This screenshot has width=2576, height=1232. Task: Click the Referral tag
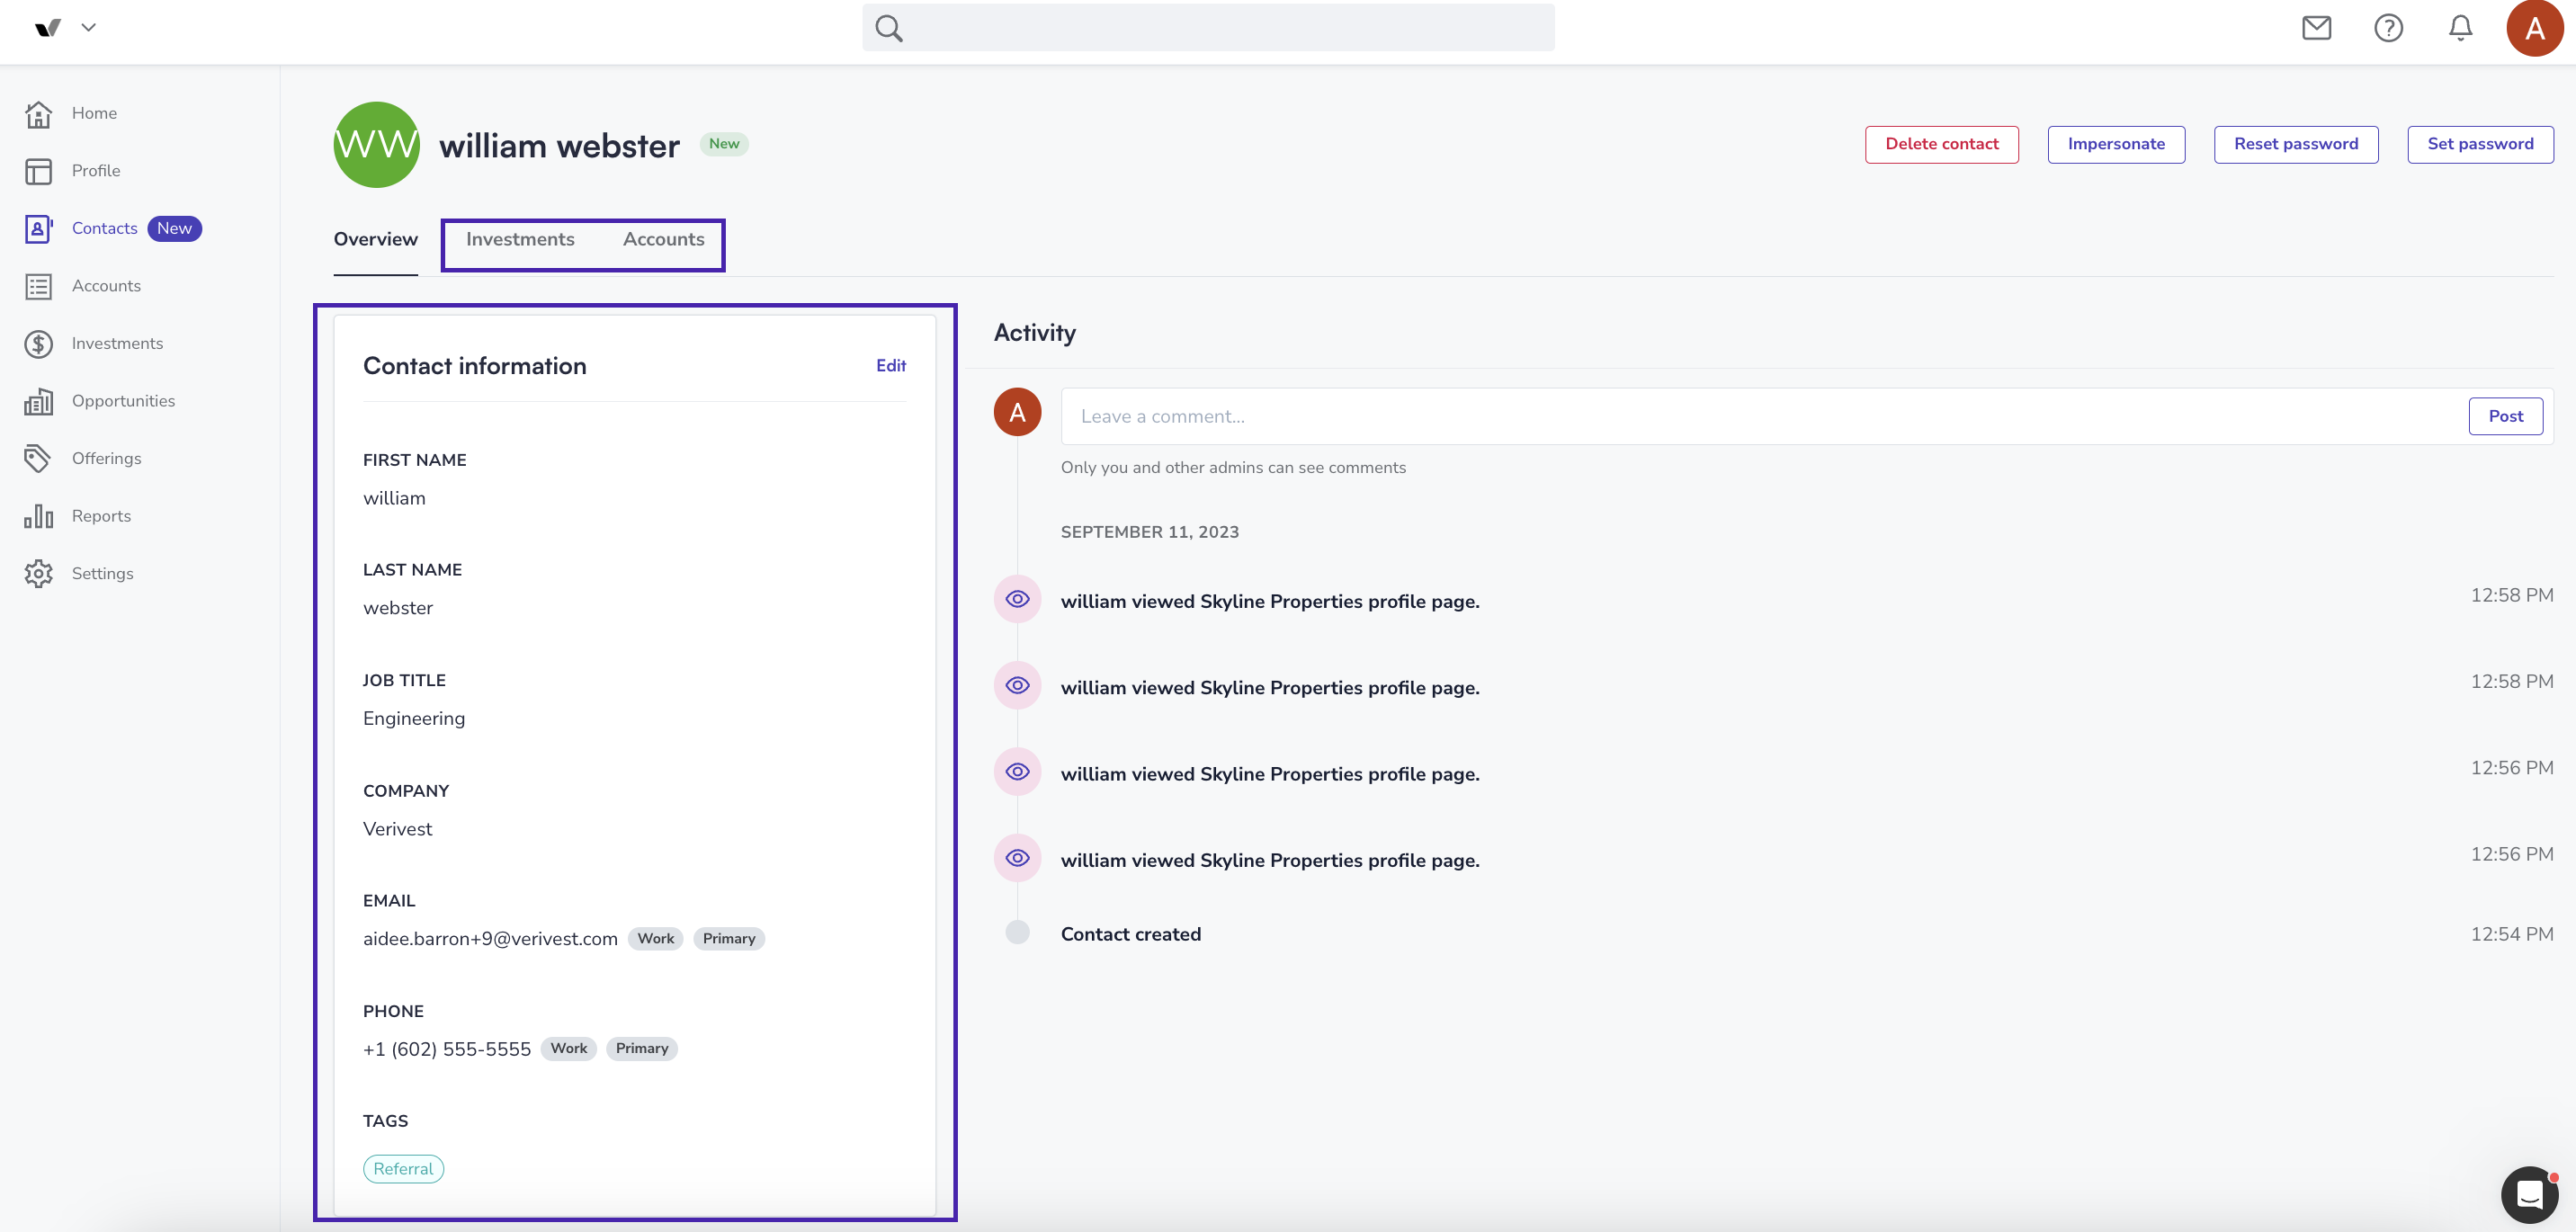pos(403,1169)
